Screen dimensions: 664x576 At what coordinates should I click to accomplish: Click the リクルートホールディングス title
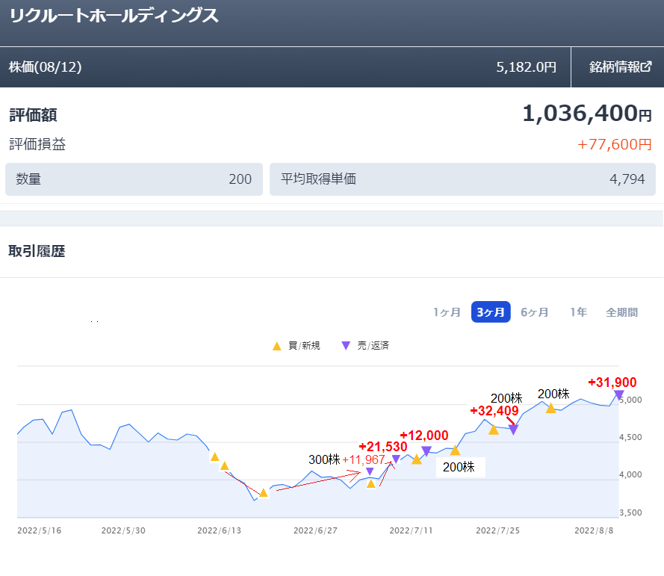(114, 16)
